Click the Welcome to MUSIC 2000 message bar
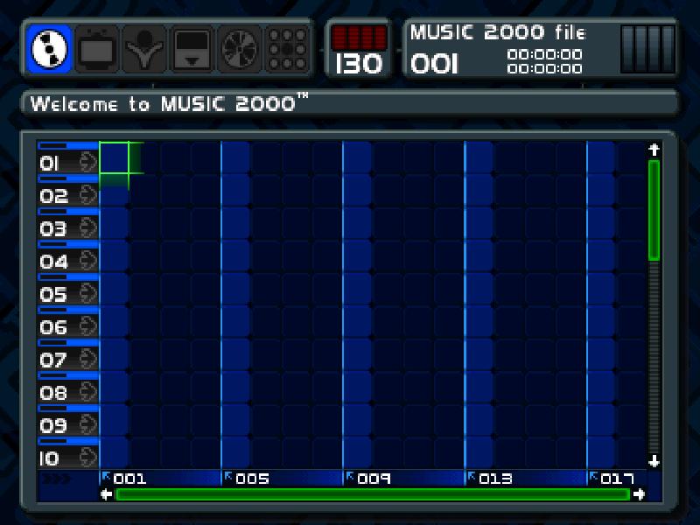 pos(350,103)
